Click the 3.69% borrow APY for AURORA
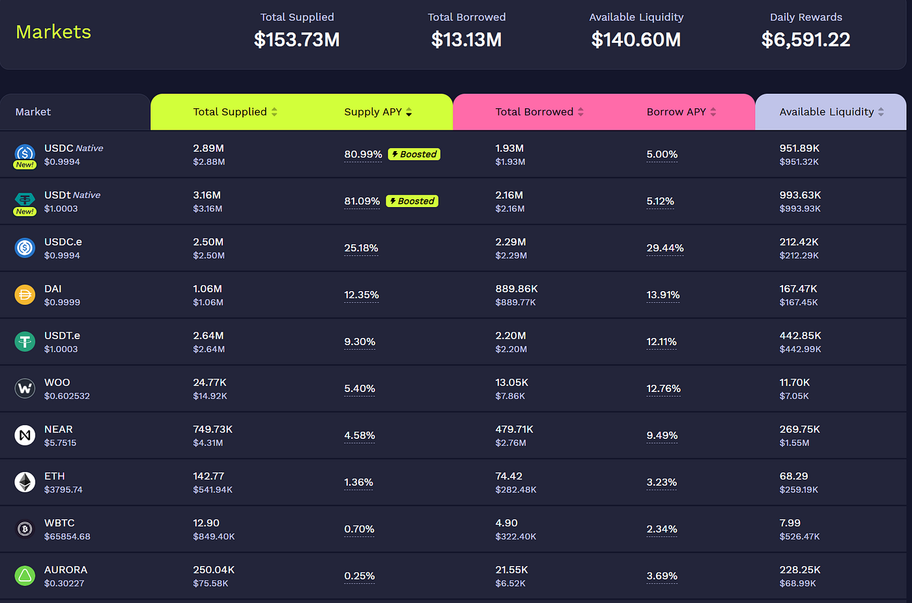The image size is (912, 603). click(662, 576)
